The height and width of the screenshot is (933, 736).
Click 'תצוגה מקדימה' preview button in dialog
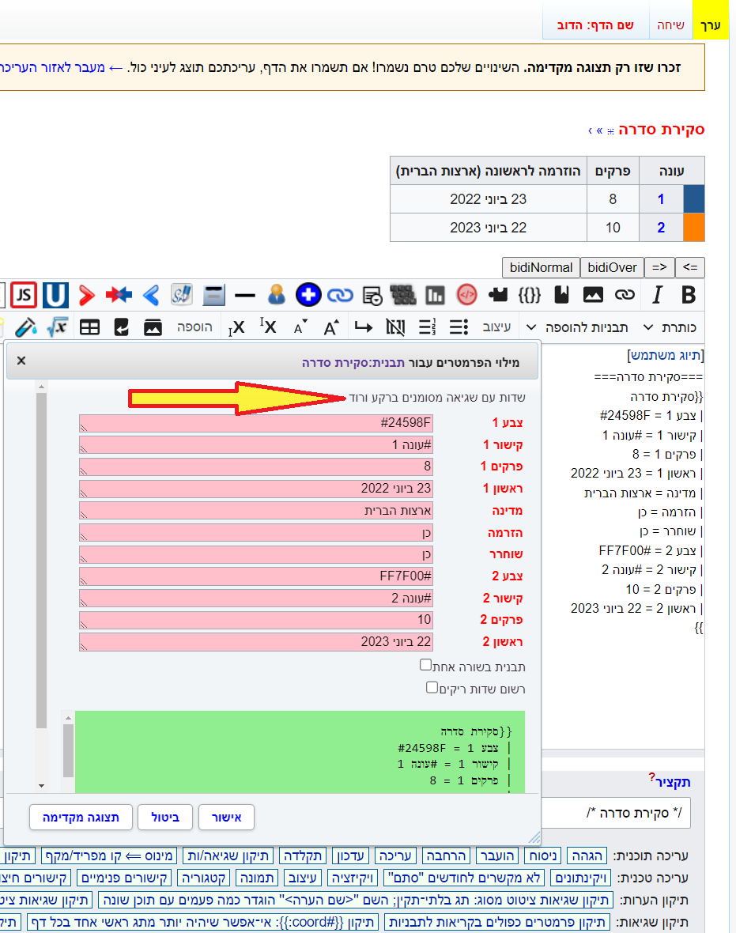[81, 817]
